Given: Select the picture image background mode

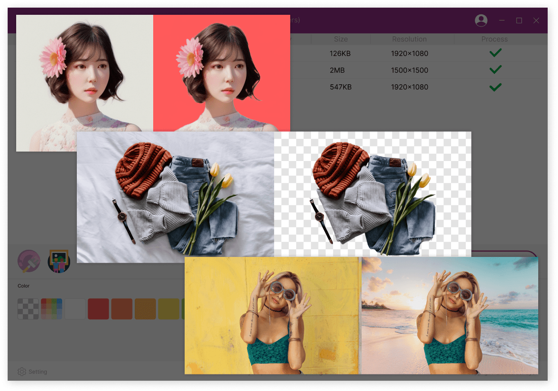Looking at the screenshot, I should point(59,261).
